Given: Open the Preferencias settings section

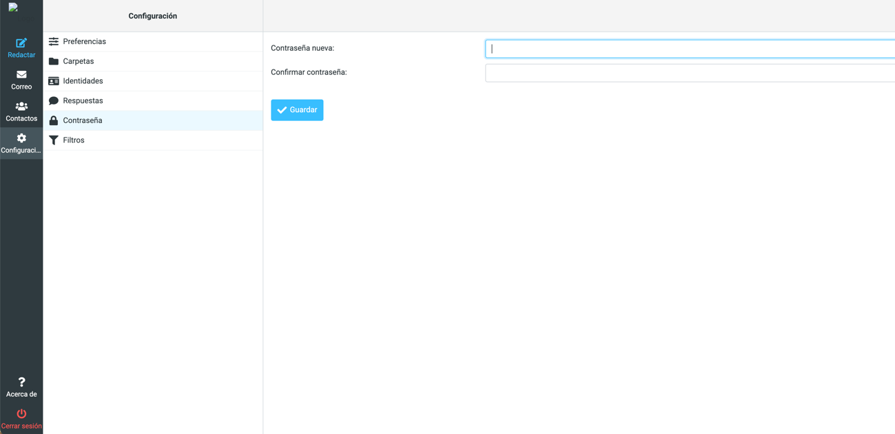Looking at the screenshot, I should tap(84, 42).
